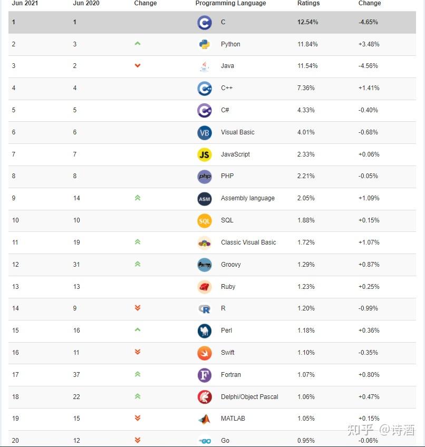The height and width of the screenshot is (447, 425).
Task: Click the red down arrow beside Java
Action: pos(138,66)
